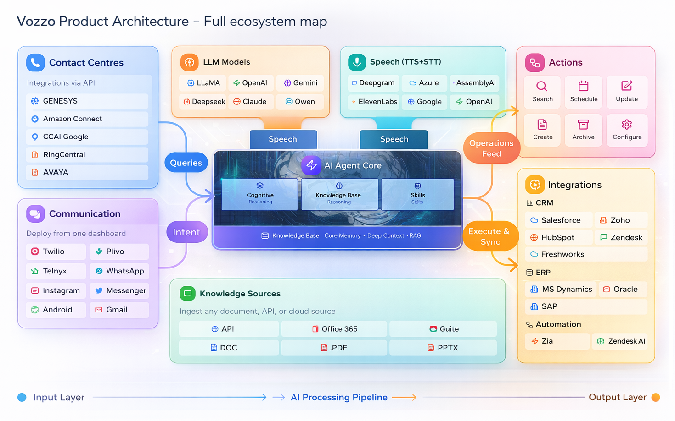
Task: Select the Gmail channel chip
Action: tap(119, 310)
